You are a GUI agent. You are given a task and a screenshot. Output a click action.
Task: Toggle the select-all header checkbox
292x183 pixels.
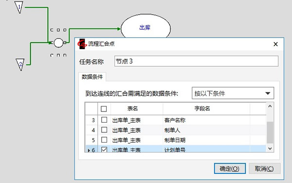tap(104, 109)
